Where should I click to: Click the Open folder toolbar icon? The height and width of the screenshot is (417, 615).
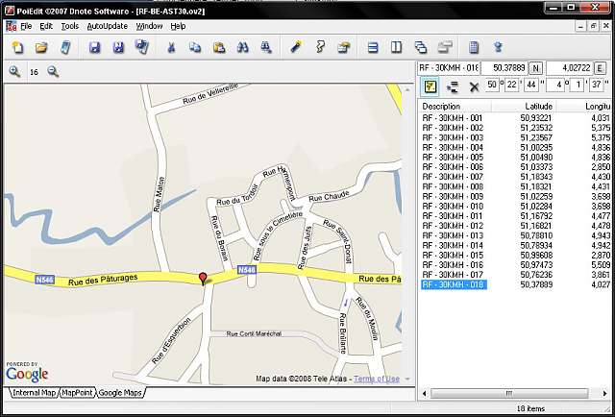click(41, 47)
